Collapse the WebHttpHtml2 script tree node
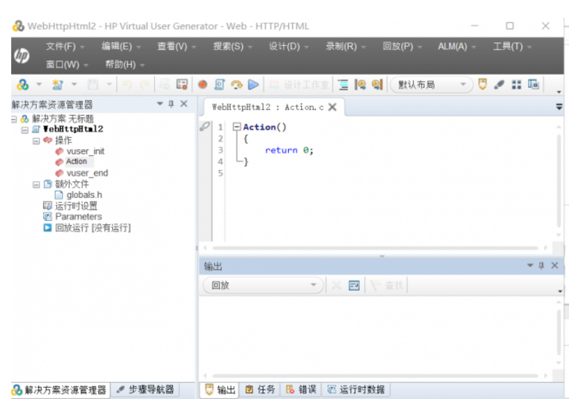This screenshot has width=569, height=399. point(25,129)
